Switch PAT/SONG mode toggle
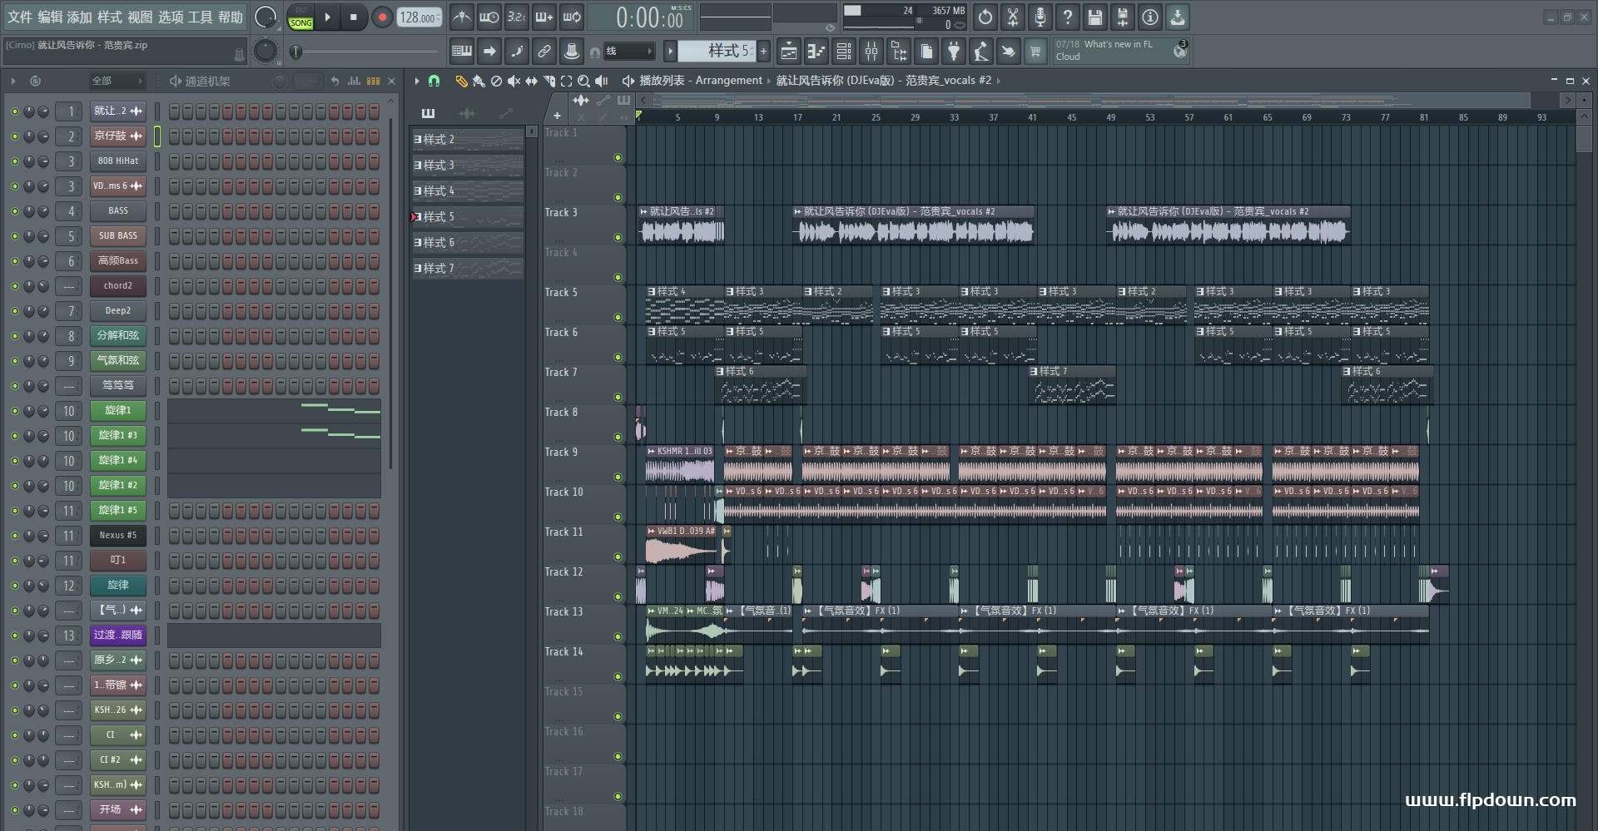 [x=301, y=17]
